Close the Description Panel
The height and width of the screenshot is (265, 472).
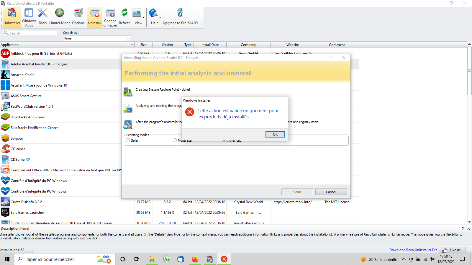[468, 228]
